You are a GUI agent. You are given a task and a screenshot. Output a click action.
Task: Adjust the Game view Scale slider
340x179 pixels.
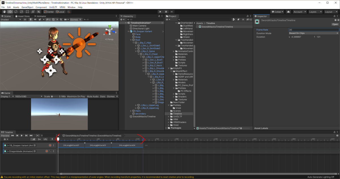pos(55,96)
